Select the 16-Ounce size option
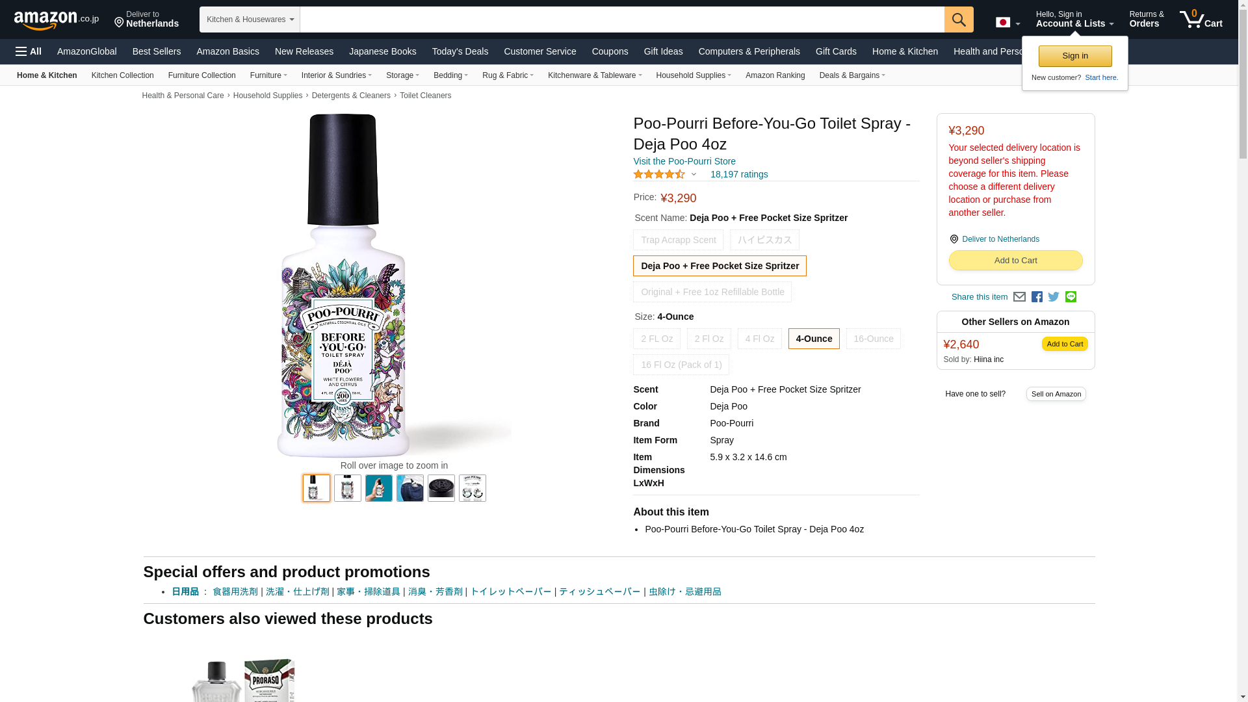 click(x=873, y=339)
